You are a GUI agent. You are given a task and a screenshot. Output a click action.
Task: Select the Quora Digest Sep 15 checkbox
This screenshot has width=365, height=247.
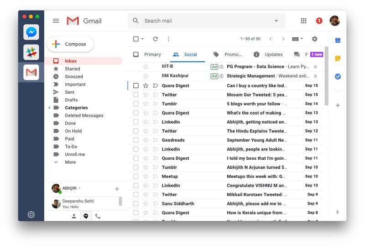pos(136,86)
